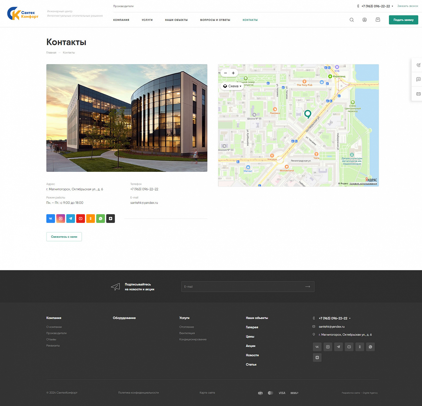Open the gray Telegram icon in footer
The image size is (422, 406).
[x=338, y=347]
